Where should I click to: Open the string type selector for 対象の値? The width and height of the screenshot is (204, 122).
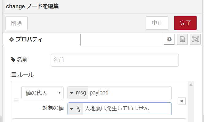[75, 109]
